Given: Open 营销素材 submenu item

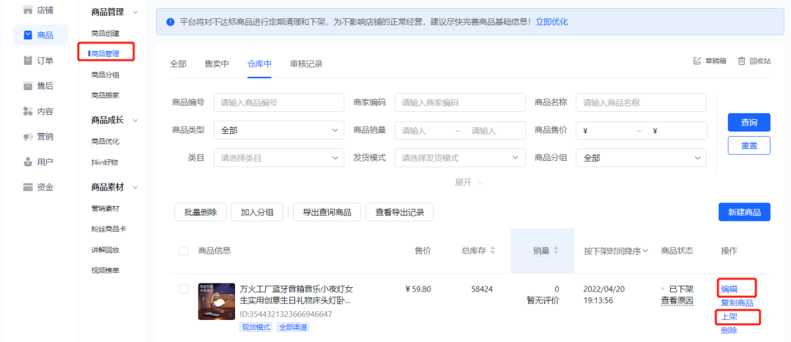Looking at the screenshot, I should [105, 208].
